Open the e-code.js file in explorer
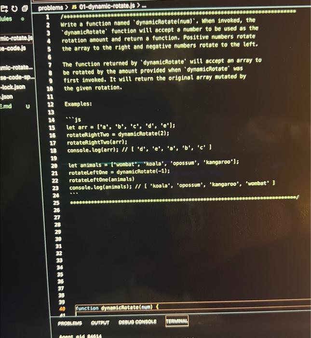Viewport: 311px width, 338px height. (x=13, y=48)
